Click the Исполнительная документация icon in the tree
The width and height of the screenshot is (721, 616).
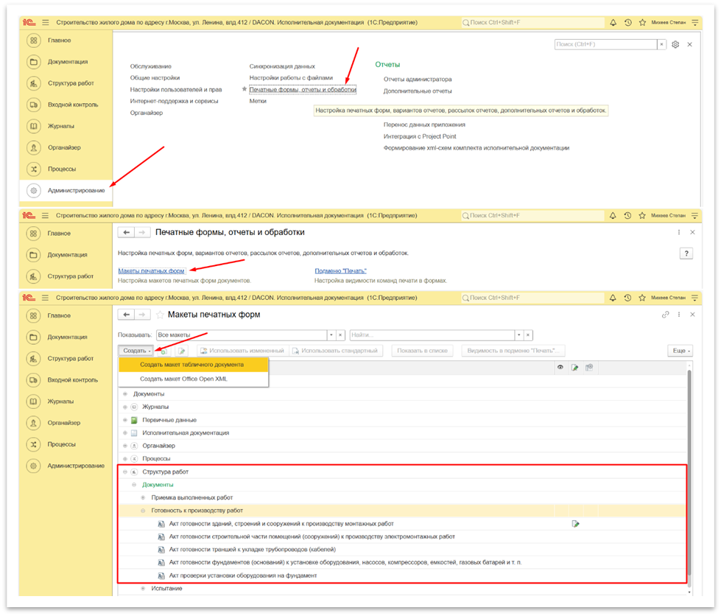point(134,433)
